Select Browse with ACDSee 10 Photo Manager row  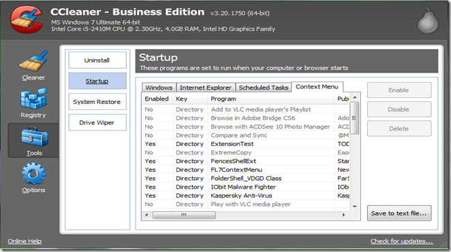pyautogui.click(x=246, y=126)
